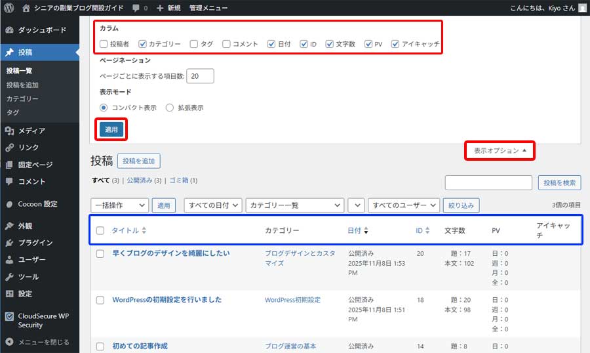Click sort arrows beside ID column header
The width and height of the screenshot is (590, 353).
[x=427, y=230]
